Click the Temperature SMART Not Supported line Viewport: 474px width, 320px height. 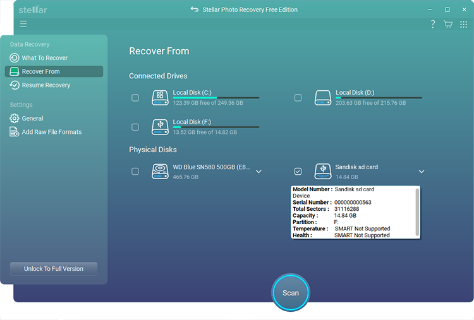click(341, 228)
